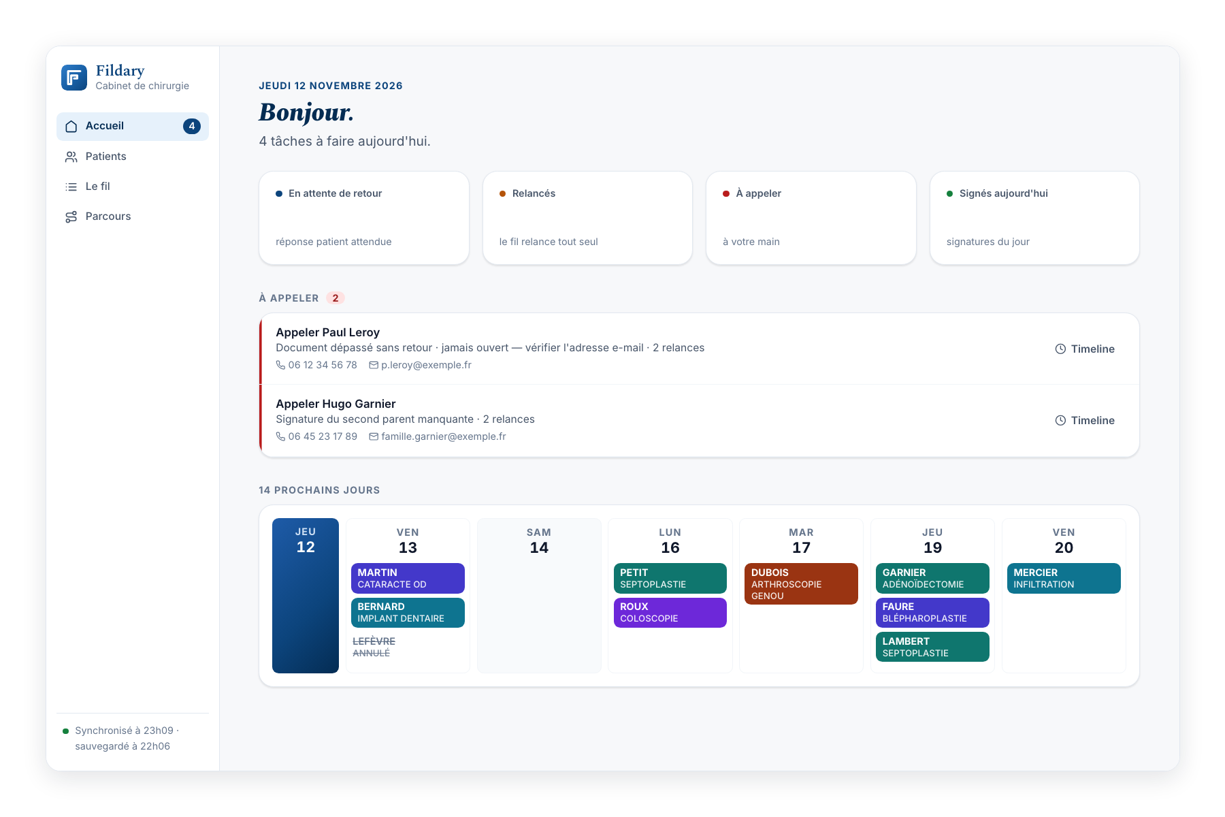Navigate to Parcours
This screenshot has height=817, width=1225.
point(133,217)
